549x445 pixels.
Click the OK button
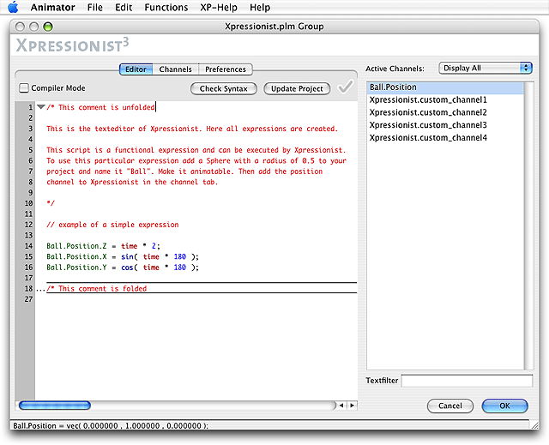point(504,406)
